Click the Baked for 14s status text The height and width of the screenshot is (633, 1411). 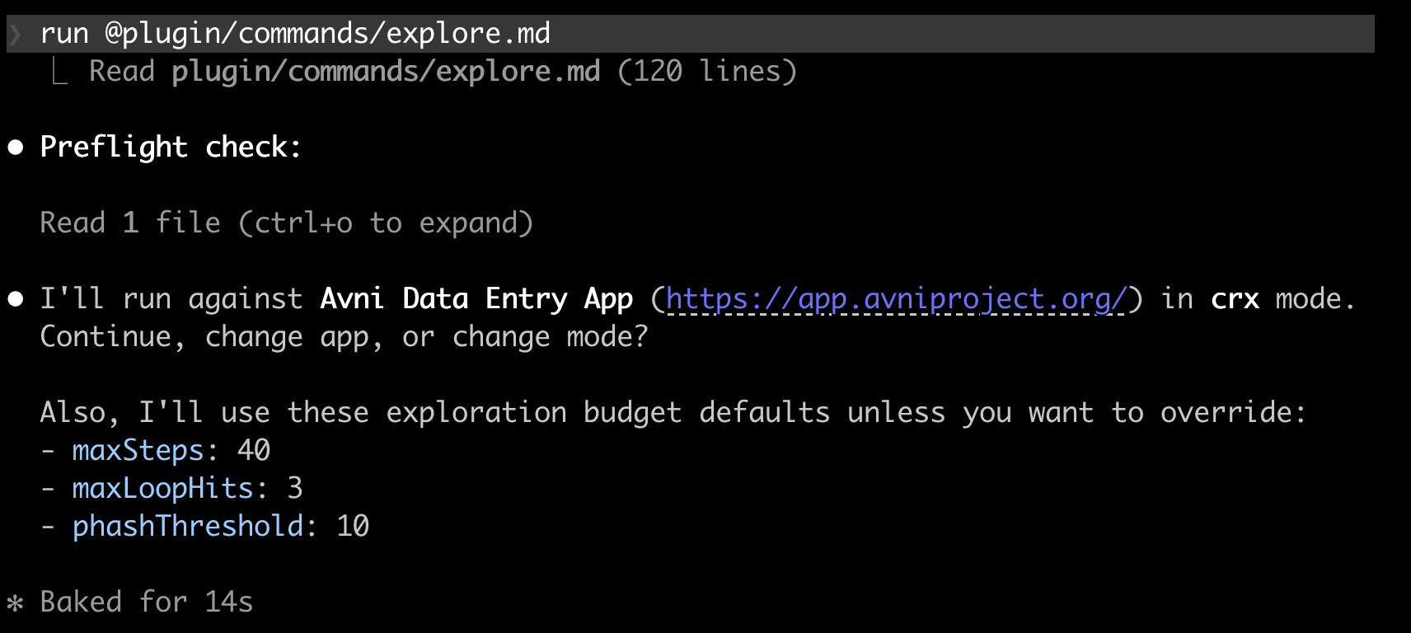[147, 602]
